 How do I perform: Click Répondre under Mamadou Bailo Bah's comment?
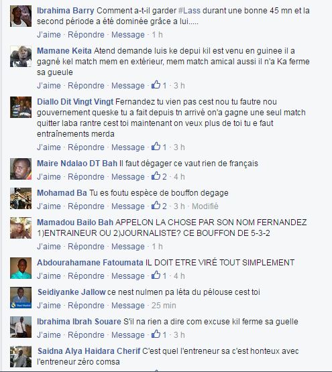pyautogui.click(x=86, y=247)
